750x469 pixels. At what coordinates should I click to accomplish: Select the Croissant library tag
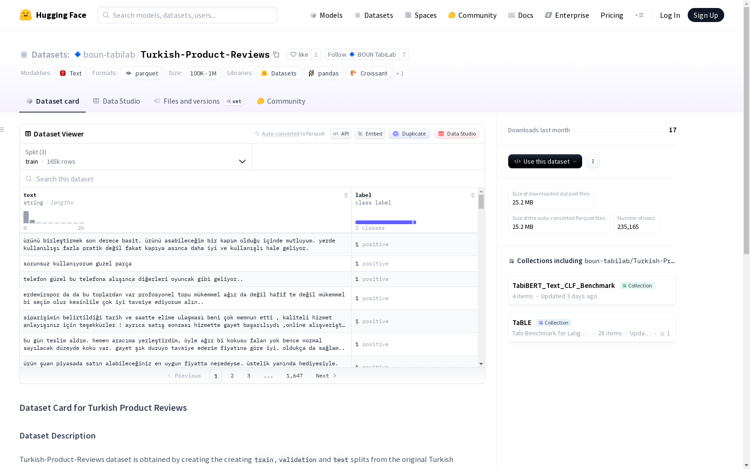tap(369, 73)
